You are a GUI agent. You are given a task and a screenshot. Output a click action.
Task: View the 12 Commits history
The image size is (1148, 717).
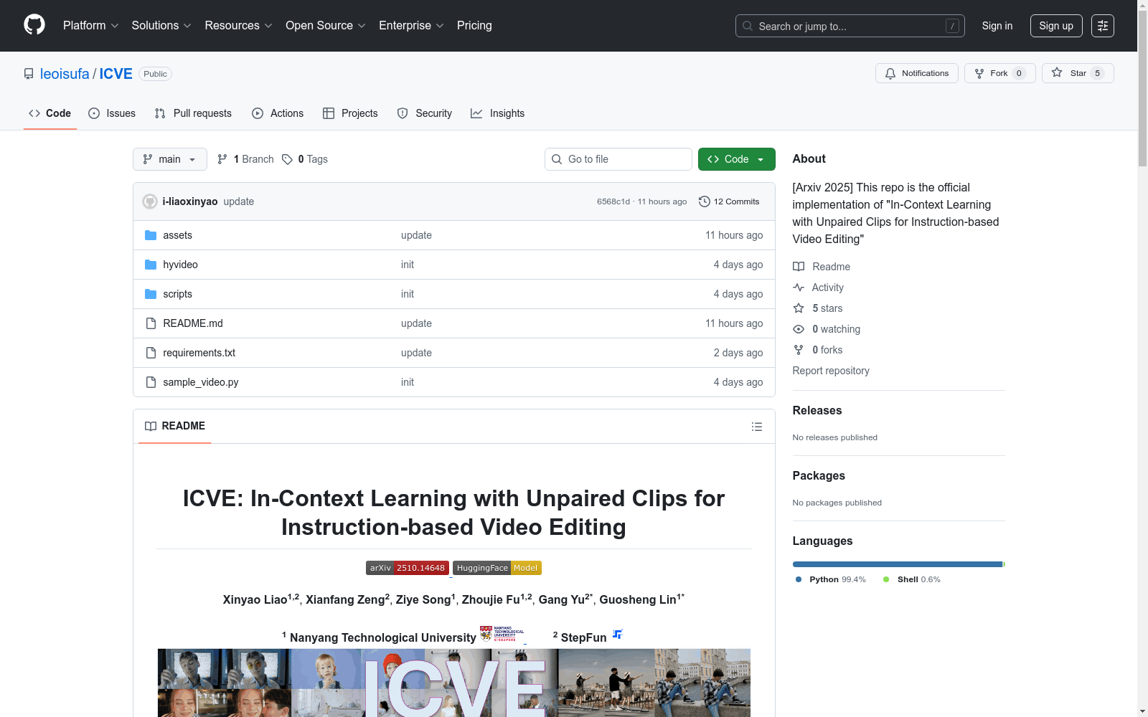click(x=729, y=201)
